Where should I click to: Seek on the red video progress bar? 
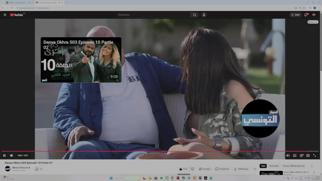click(160, 151)
